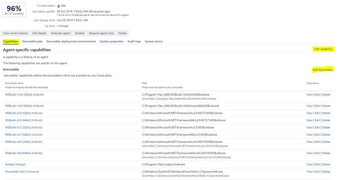
Task: Open MSBuild v14.0 (64bit) executable link
Action: coord(19,106)
